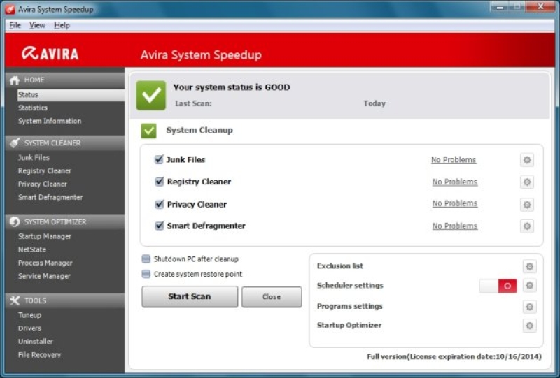Open Statistics in the sidebar
This screenshot has height=378, width=560.
(x=33, y=108)
